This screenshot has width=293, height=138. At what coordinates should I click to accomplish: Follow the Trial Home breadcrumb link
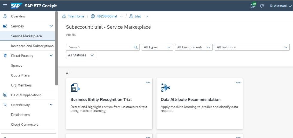pyautogui.click(x=76, y=16)
